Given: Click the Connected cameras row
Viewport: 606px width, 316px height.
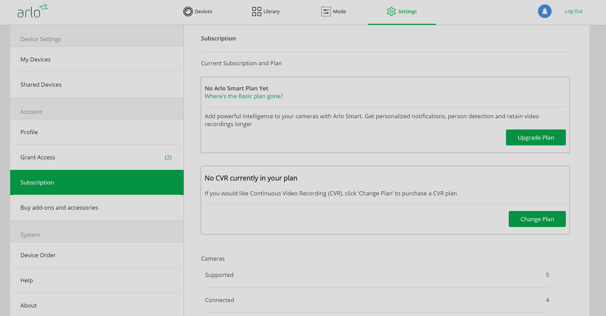Looking at the screenshot, I should 377,300.
